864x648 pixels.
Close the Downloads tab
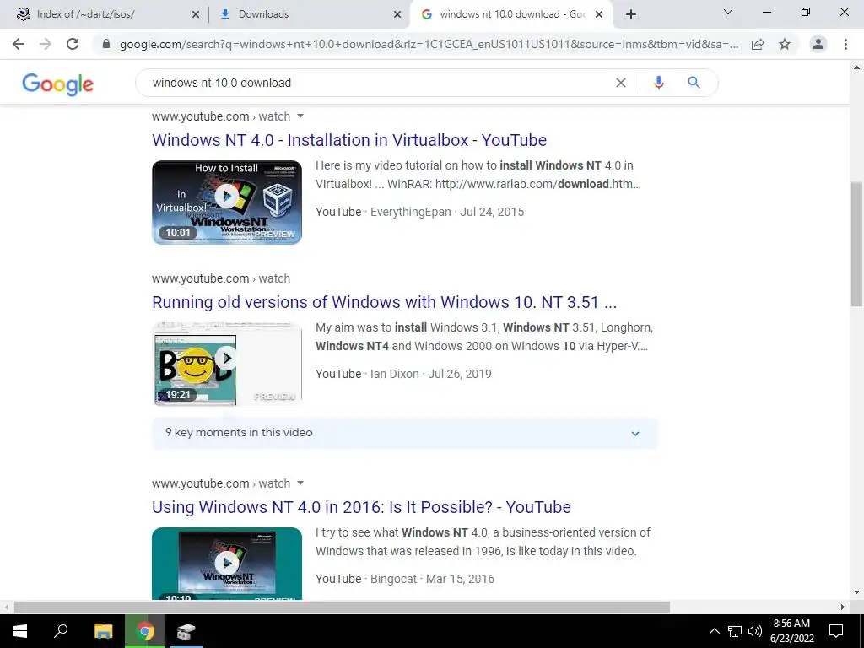(397, 15)
